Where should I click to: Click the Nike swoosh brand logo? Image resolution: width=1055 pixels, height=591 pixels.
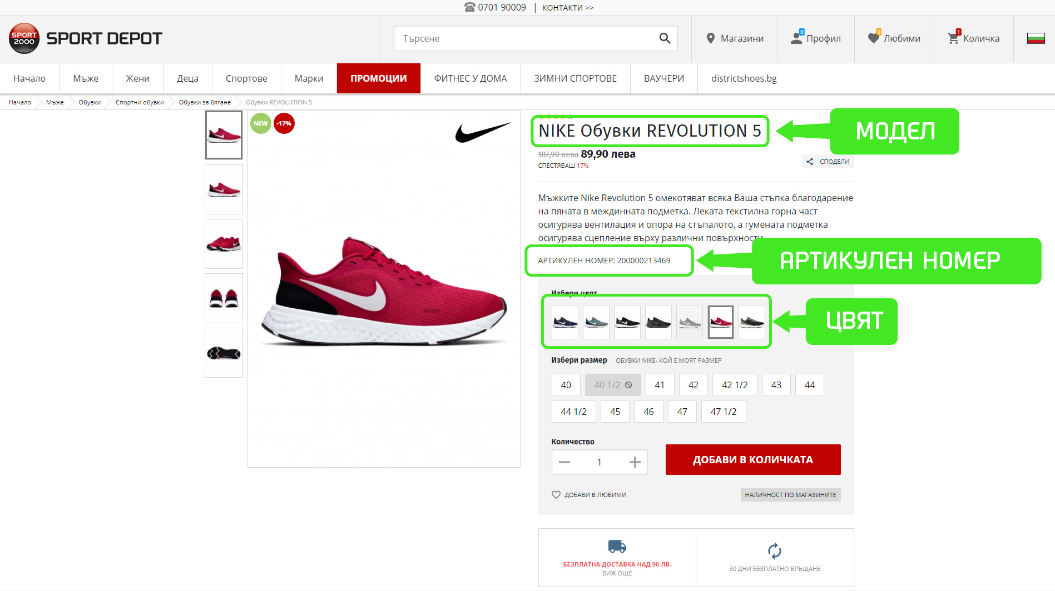pyautogui.click(x=483, y=133)
